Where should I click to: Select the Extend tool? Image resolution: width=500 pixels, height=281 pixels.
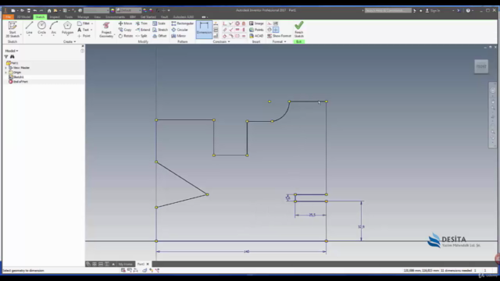(x=142, y=30)
